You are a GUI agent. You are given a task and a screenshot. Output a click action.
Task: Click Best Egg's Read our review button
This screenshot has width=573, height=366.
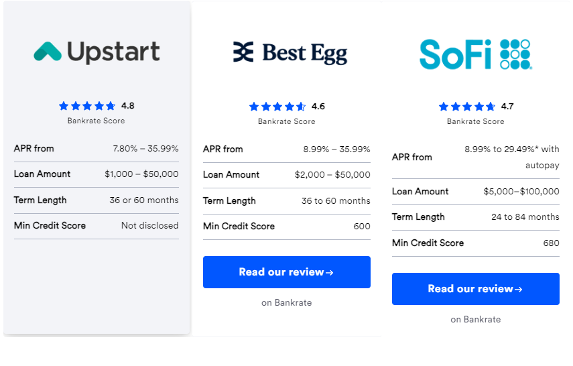(286, 272)
